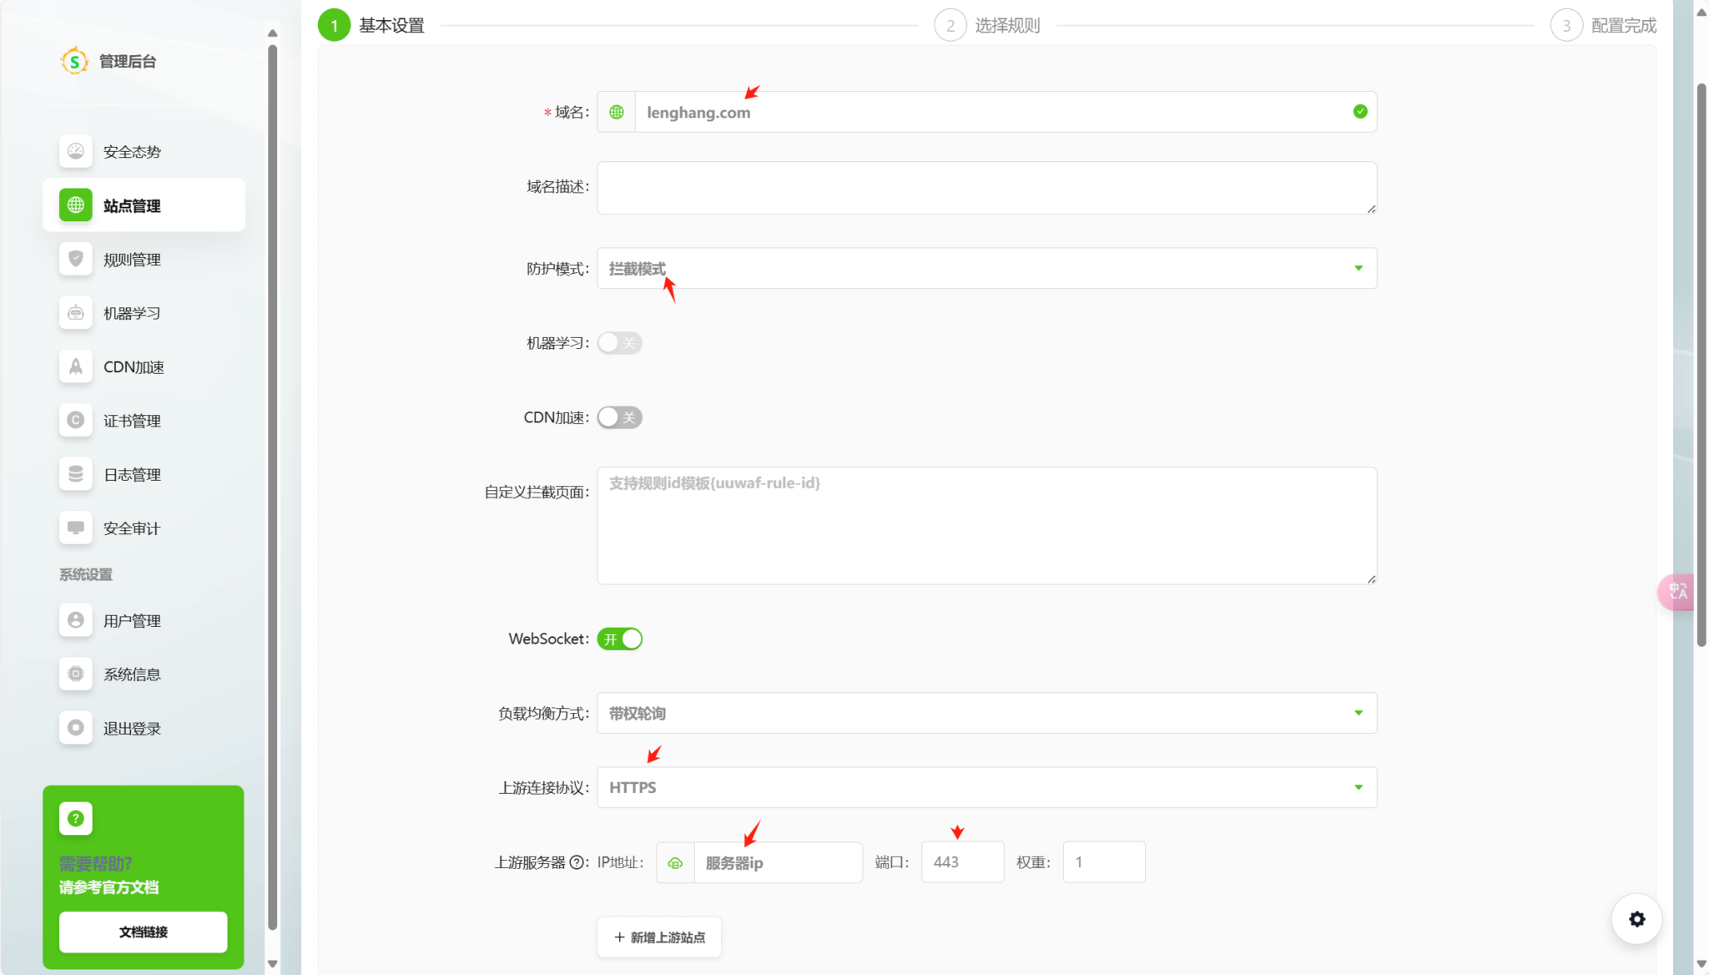Click the 规则管理 shield icon
The width and height of the screenshot is (1709, 975).
coord(76,259)
